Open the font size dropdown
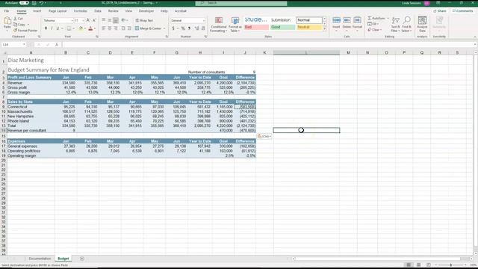 [83, 20]
